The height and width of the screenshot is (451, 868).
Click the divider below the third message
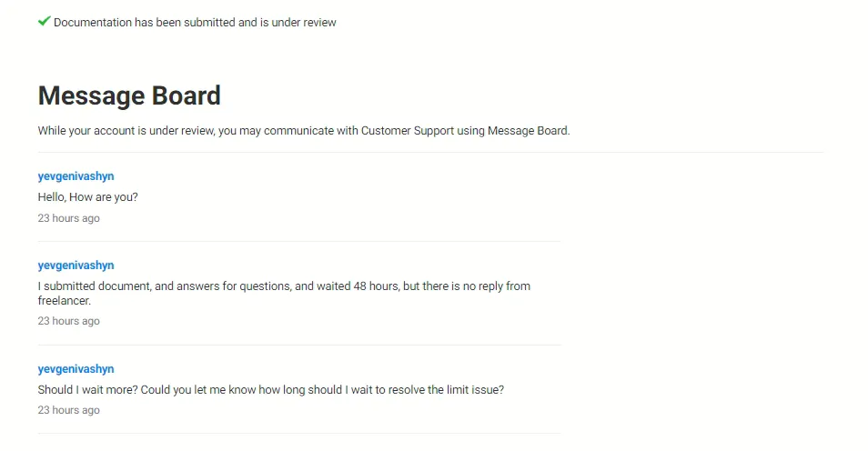(298, 434)
